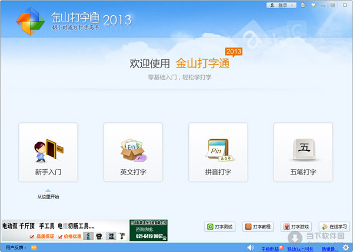The width and height of the screenshot is (353, 252).
Task: Click the orange 2013 badge
Action: (x=234, y=52)
